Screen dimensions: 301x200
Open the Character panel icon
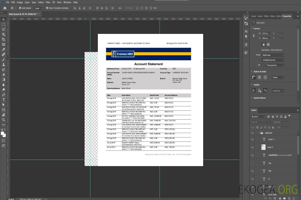[246, 31]
